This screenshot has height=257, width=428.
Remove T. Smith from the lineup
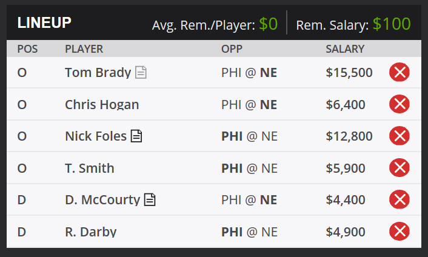tap(400, 168)
